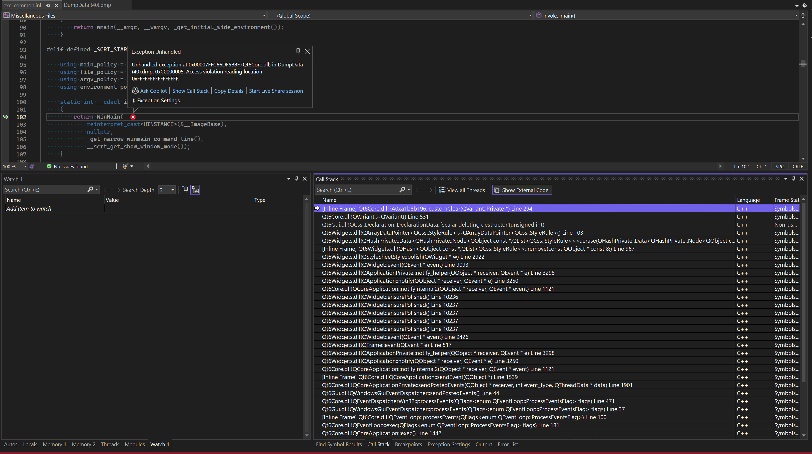
Task: Click the auto-hide pin for Call Stack panel
Action: (794, 179)
